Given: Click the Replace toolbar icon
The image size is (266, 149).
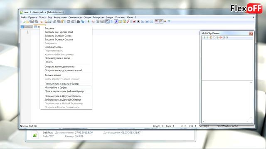Looking at the screenshot, I should click(83, 22).
